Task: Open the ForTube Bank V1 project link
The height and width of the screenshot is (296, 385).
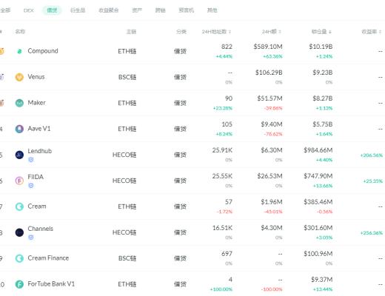Action: point(51,284)
